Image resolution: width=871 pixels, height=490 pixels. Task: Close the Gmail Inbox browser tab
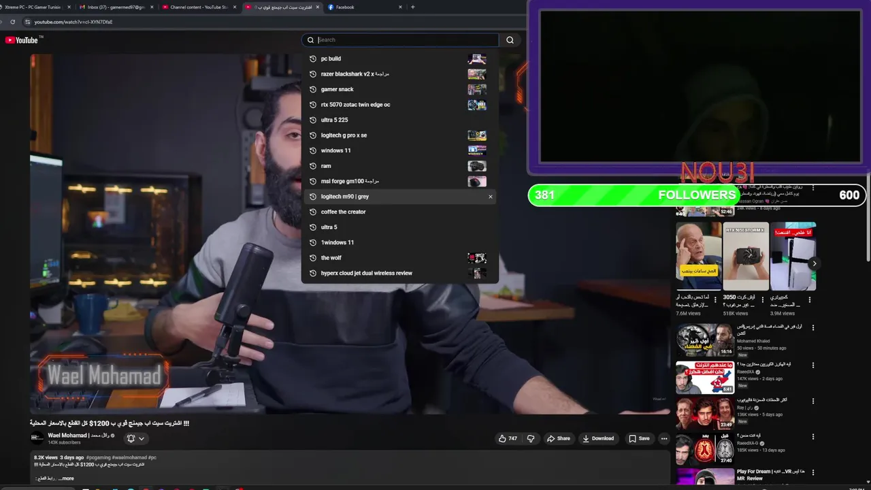coord(151,7)
